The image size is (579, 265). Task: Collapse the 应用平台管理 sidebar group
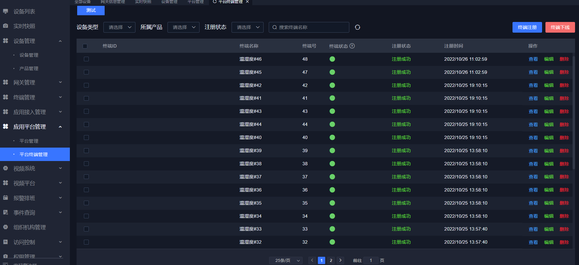tap(60, 127)
